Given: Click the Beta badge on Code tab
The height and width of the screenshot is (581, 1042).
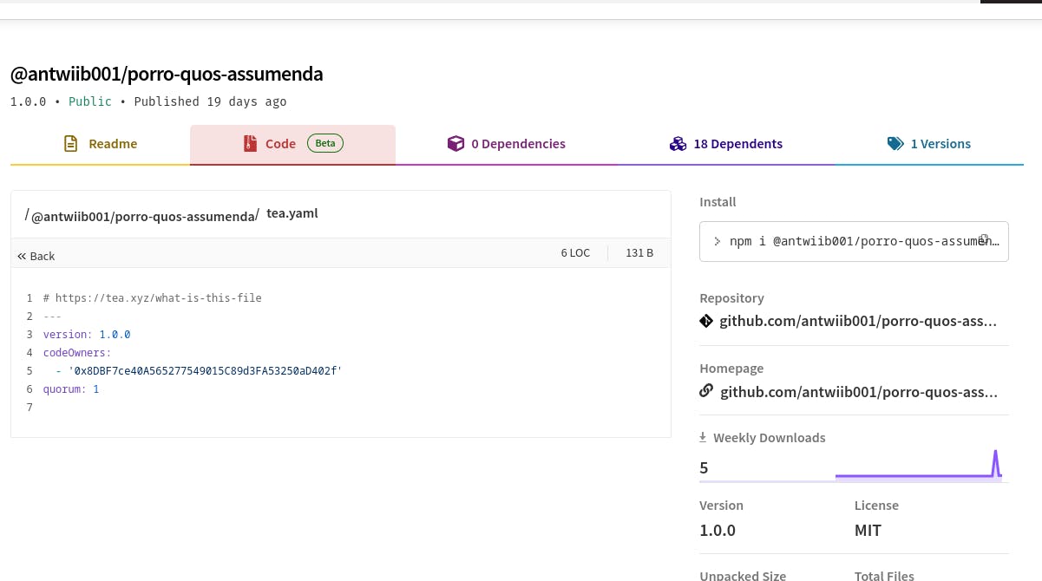Looking at the screenshot, I should coord(324,144).
